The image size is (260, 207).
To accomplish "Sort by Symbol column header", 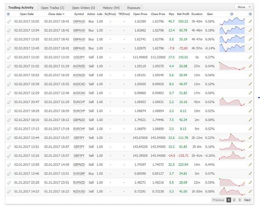I will (79, 14).
